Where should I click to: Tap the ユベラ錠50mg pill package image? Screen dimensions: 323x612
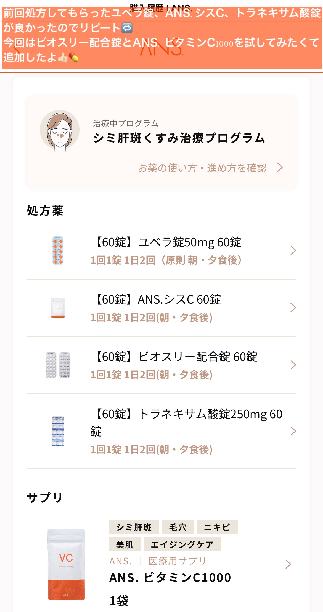click(x=58, y=251)
